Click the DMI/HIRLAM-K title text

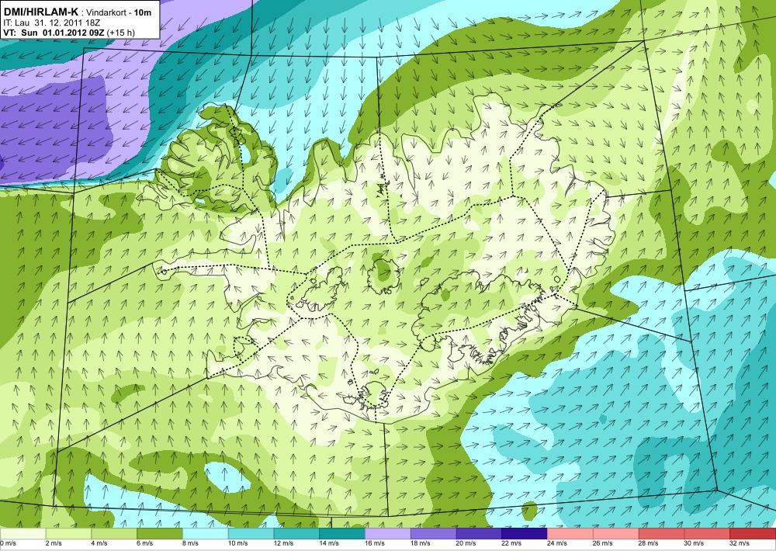(x=40, y=12)
